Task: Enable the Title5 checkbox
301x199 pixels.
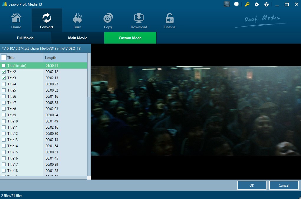Action: (x=4, y=90)
